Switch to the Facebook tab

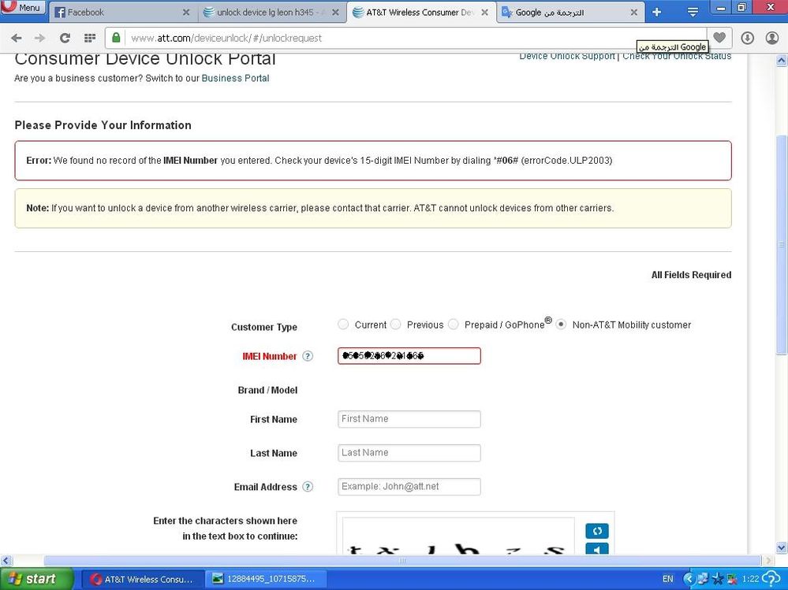pos(118,13)
